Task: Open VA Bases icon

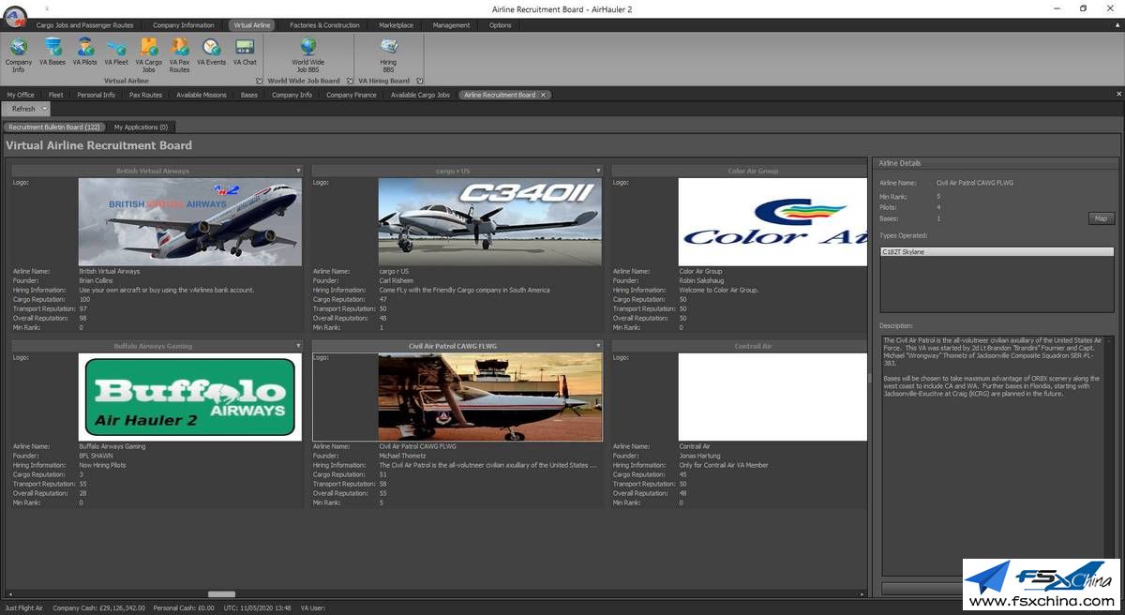Action: coord(52,52)
